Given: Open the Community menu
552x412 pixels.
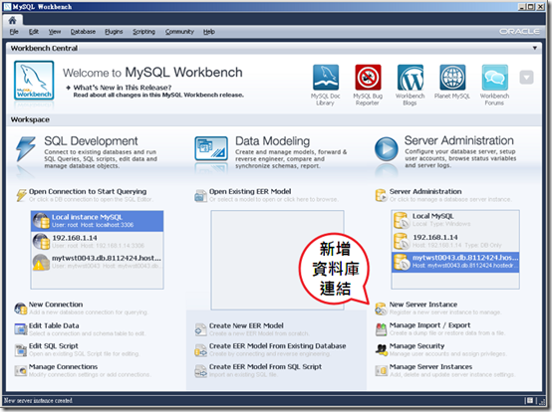Looking at the screenshot, I should point(179,32).
